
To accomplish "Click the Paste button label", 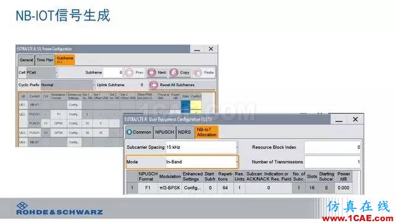I will tap(209, 72).
